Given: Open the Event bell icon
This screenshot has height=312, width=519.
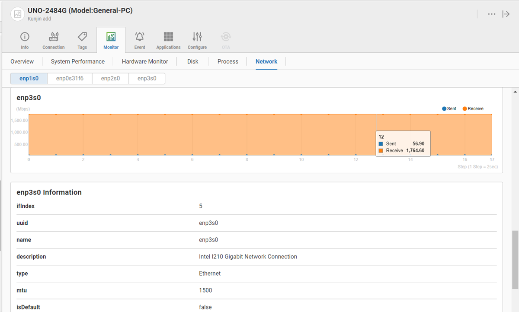Looking at the screenshot, I should click(140, 37).
